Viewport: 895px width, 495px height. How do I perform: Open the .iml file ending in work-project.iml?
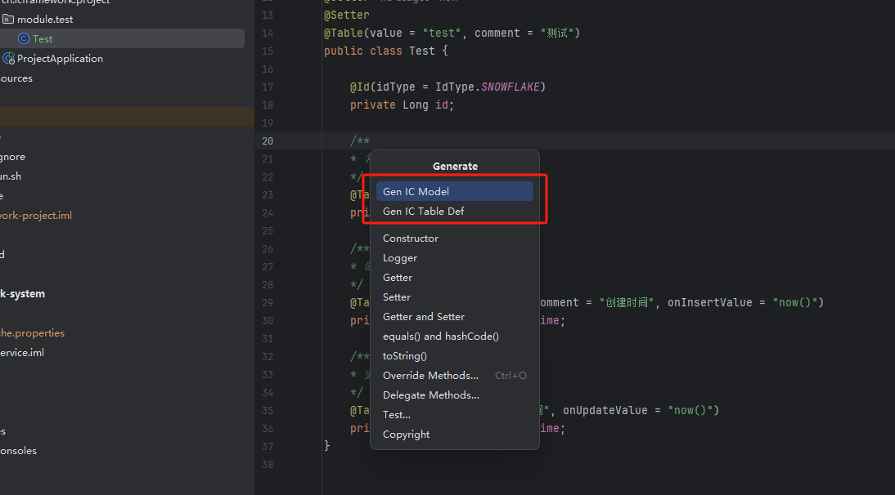coord(36,216)
